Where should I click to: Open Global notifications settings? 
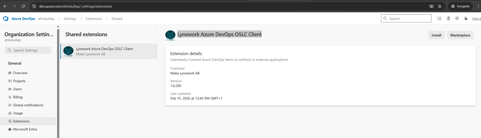28,105
